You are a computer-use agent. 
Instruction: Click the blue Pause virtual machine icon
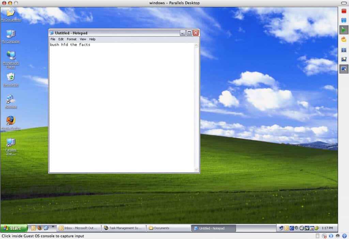[x=344, y=20]
